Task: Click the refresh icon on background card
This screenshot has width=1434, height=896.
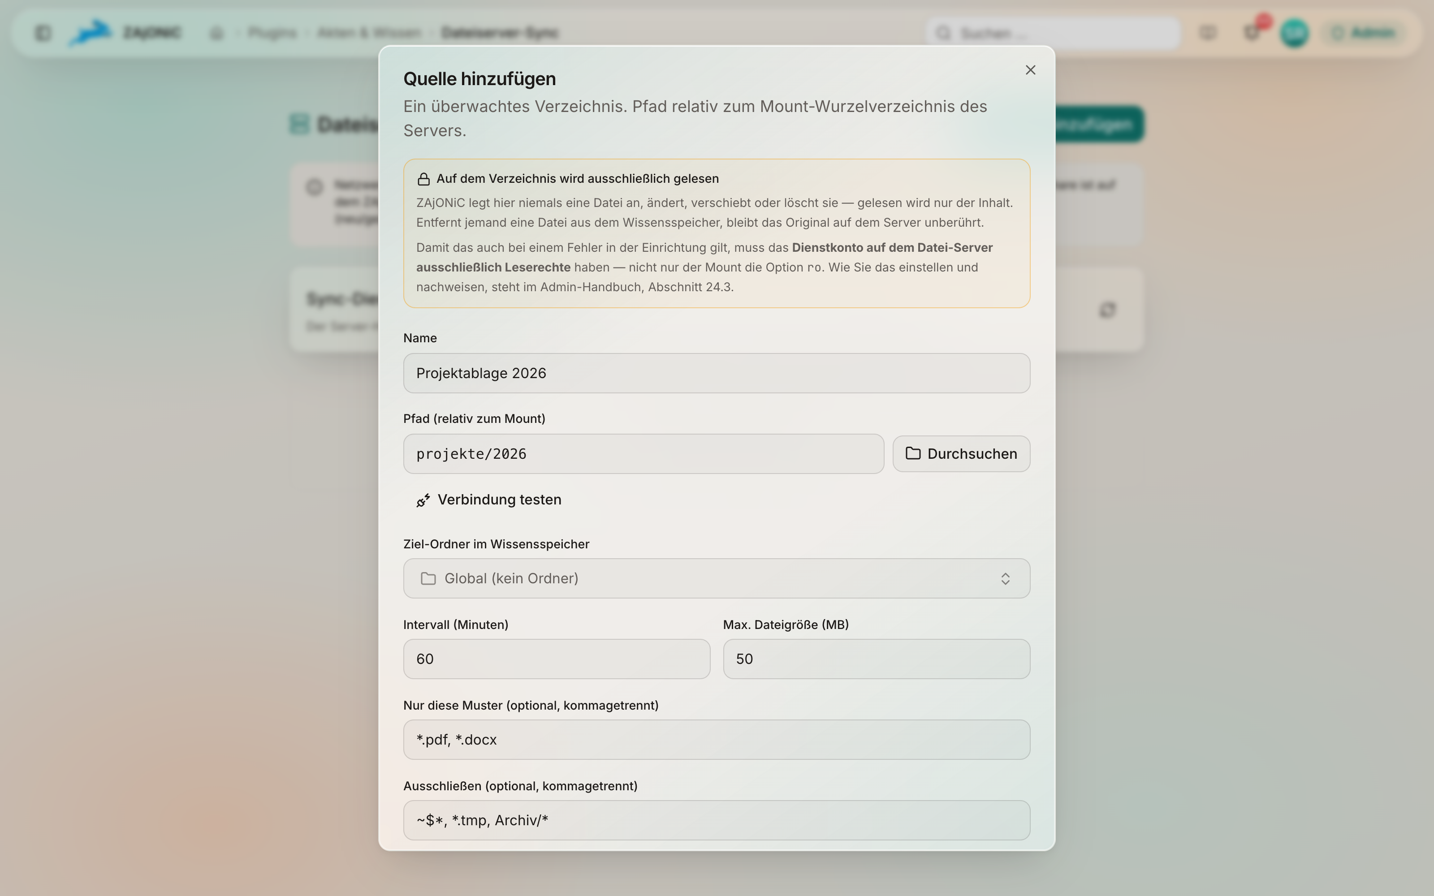Action: [1107, 310]
